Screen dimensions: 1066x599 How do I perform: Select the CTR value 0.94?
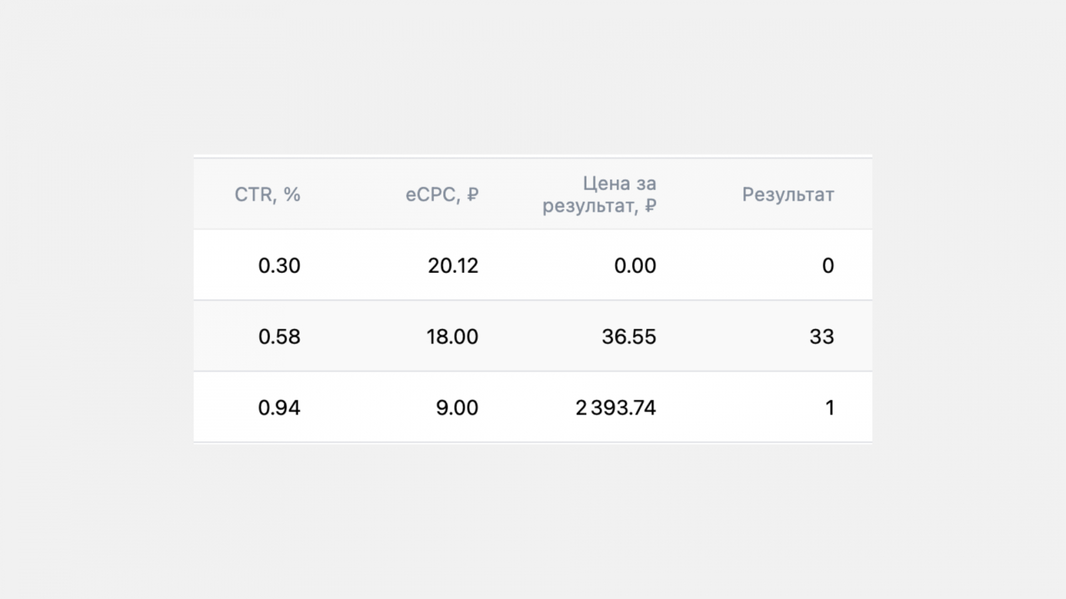[x=279, y=407]
